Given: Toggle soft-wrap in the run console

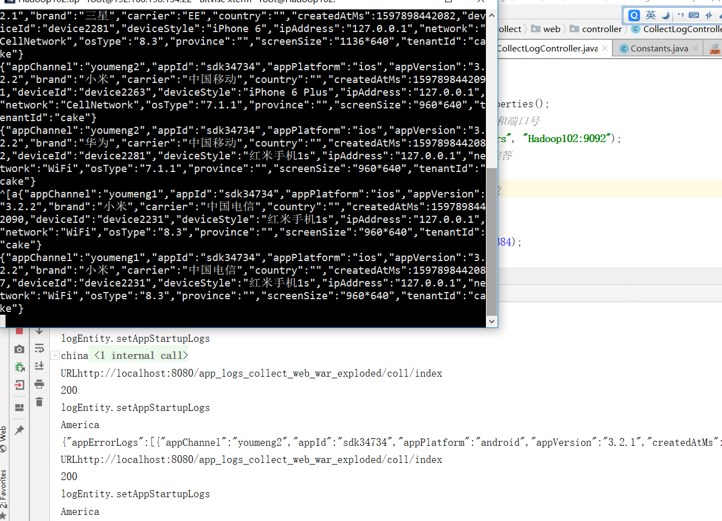Looking at the screenshot, I should [x=39, y=348].
